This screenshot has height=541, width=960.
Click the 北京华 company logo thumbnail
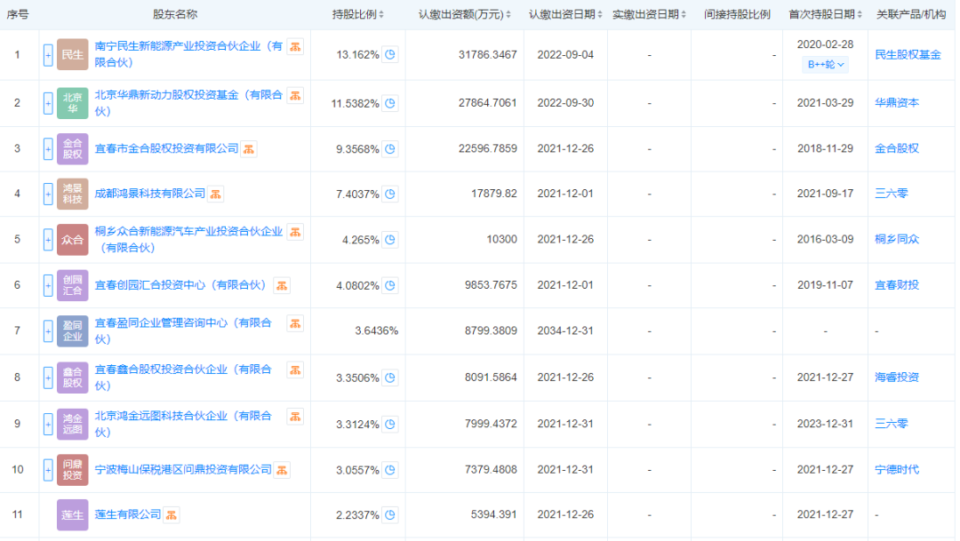pos(72,103)
